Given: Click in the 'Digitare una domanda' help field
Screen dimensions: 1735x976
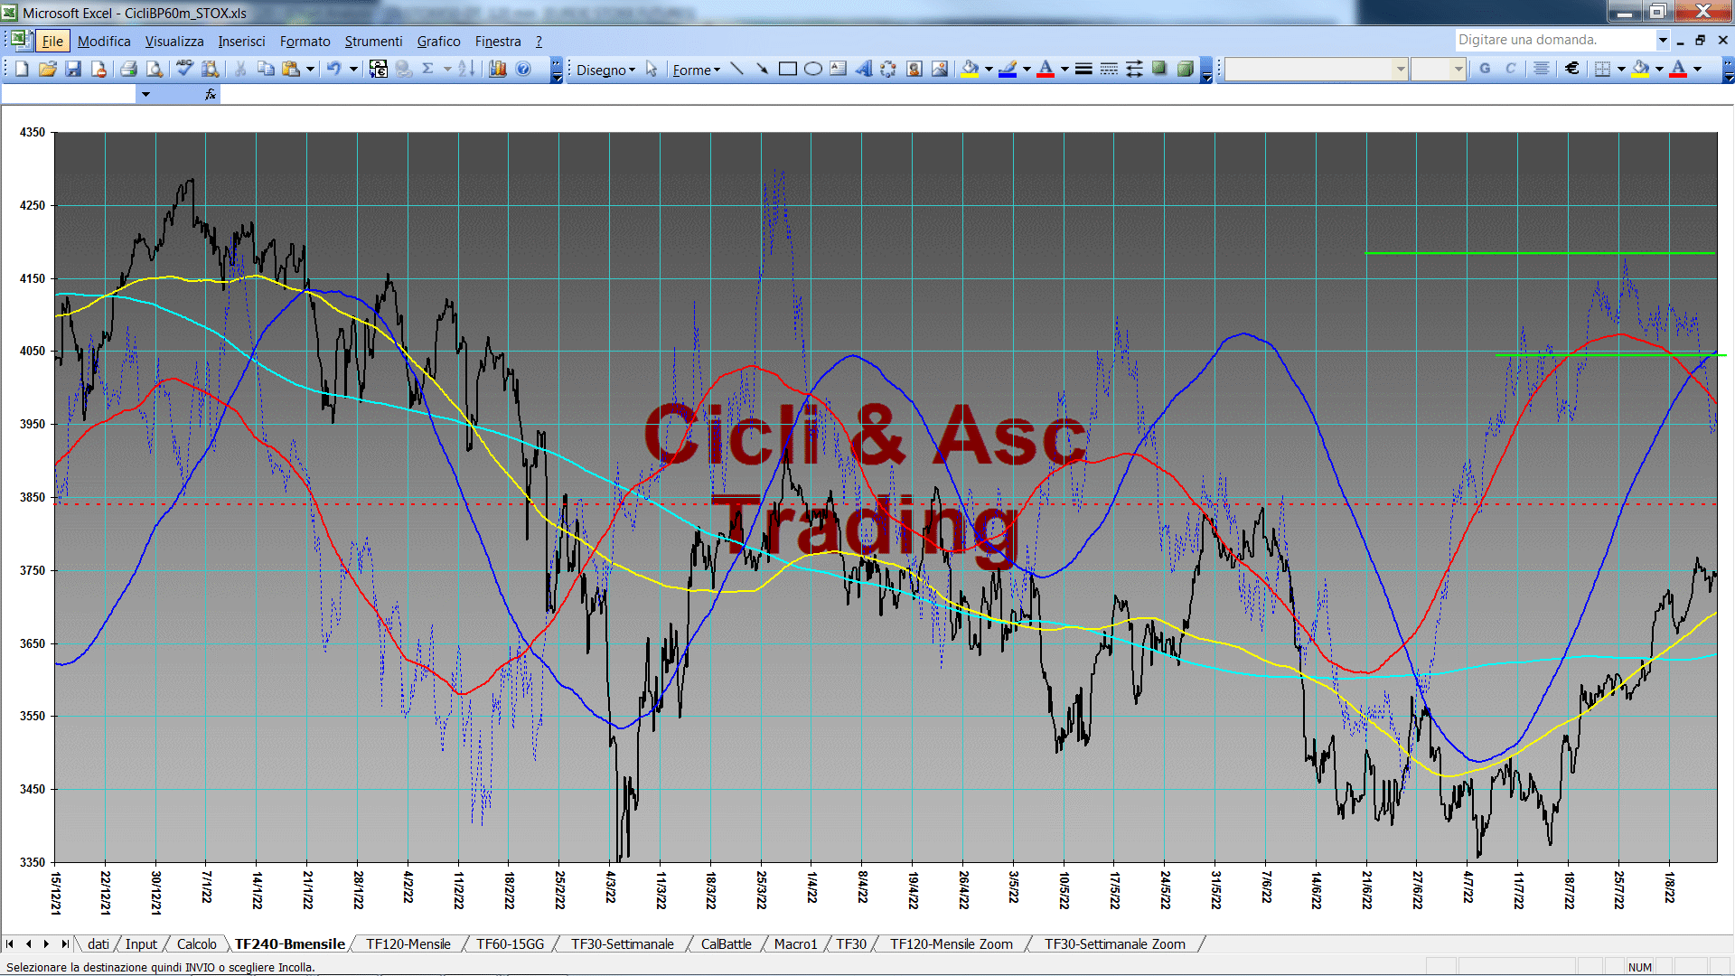Looking at the screenshot, I should [x=1554, y=40].
